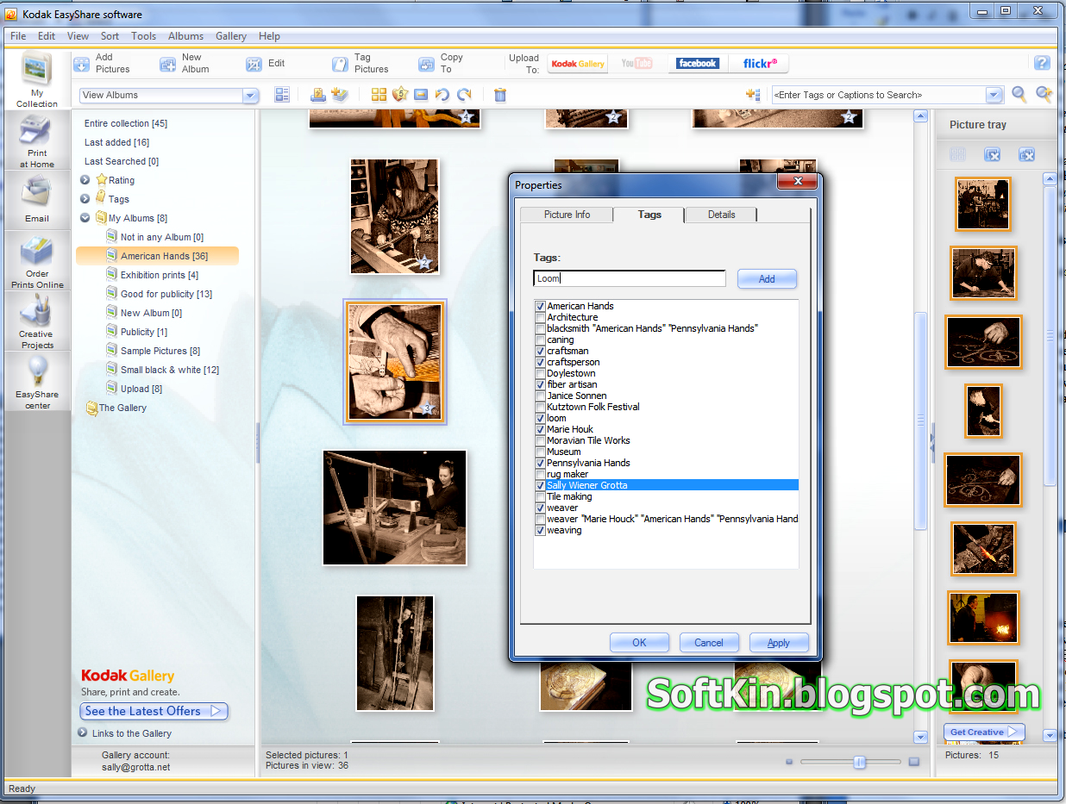This screenshot has height=804, width=1066.
Task: Click the Apply button
Action: click(x=779, y=642)
